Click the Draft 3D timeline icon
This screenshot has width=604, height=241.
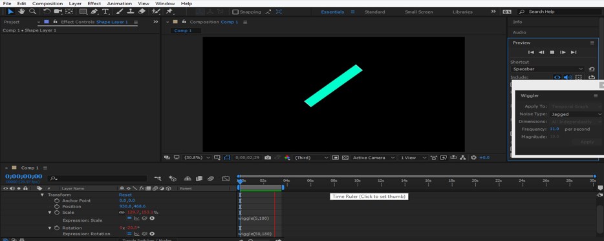coord(173,178)
